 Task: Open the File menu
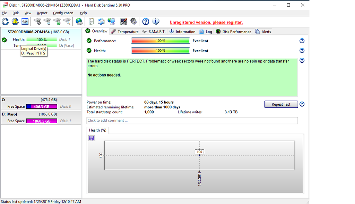coord(4,13)
